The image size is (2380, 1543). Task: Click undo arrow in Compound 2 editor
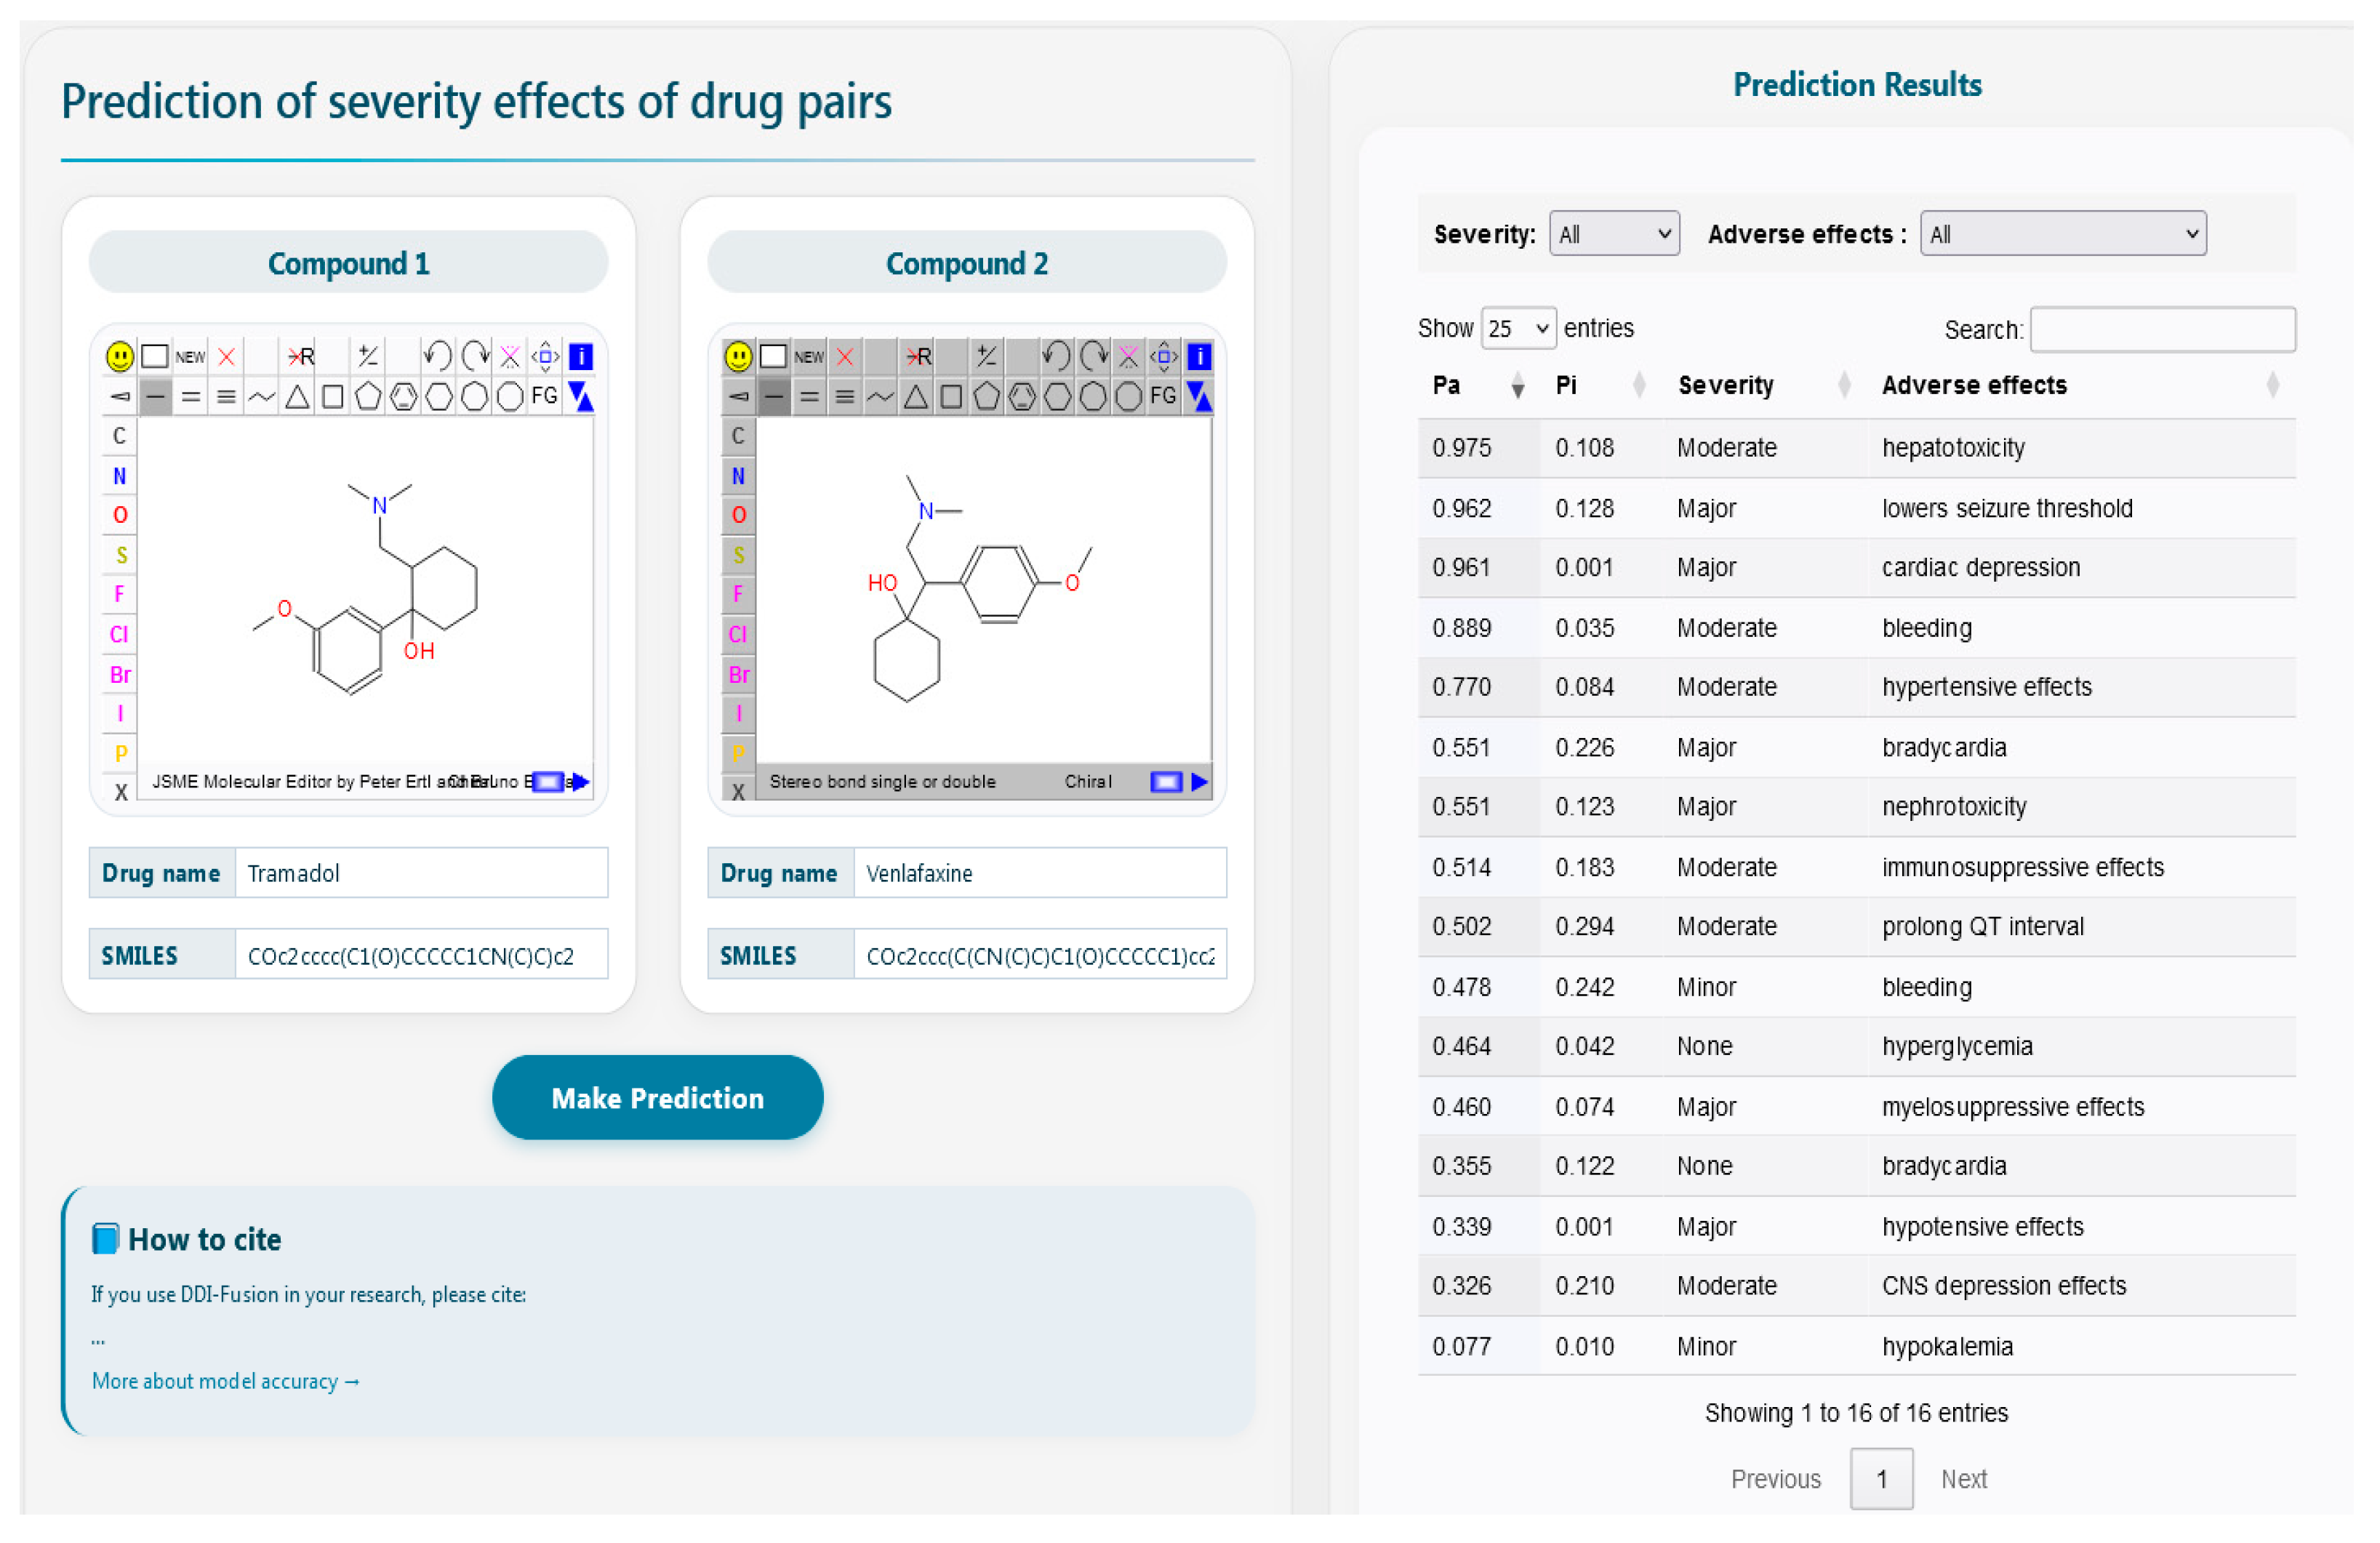tap(1056, 356)
